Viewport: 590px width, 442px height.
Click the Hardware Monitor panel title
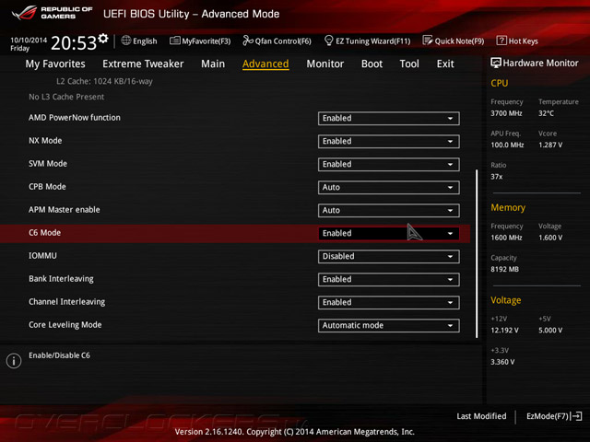point(540,64)
